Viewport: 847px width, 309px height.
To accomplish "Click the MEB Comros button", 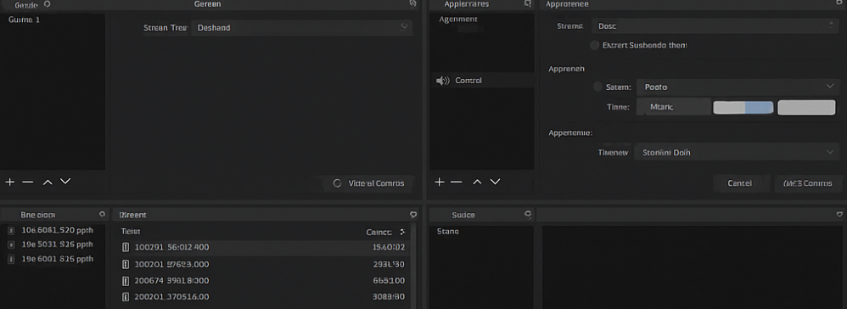I will click(x=808, y=183).
